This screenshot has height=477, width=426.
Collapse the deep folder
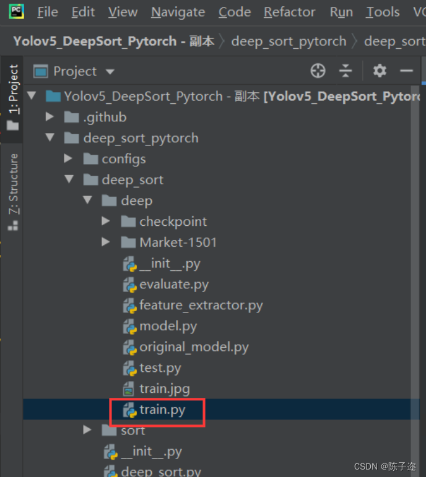pyautogui.click(x=88, y=200)
